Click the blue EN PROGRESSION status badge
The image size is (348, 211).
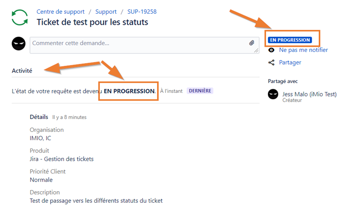coord(290,40)
